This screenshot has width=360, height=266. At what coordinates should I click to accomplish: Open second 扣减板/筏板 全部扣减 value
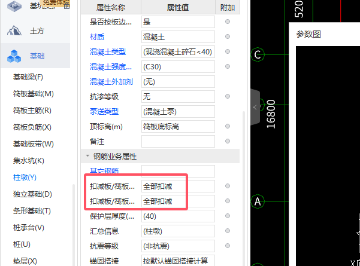click(178, 201)
